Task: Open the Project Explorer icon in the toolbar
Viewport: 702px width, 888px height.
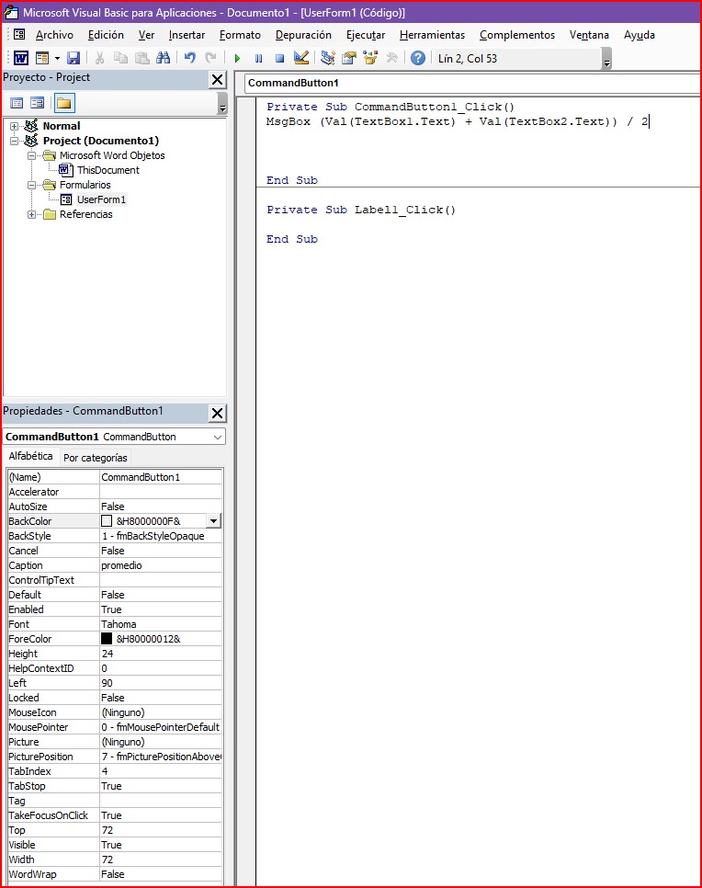Action: click(x=328, y=58)
